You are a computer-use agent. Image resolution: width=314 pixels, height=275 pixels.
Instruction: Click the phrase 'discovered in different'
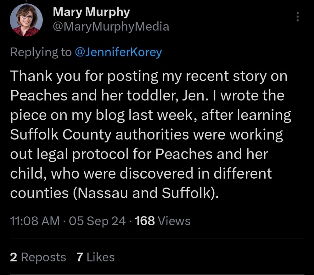point(196,174)
